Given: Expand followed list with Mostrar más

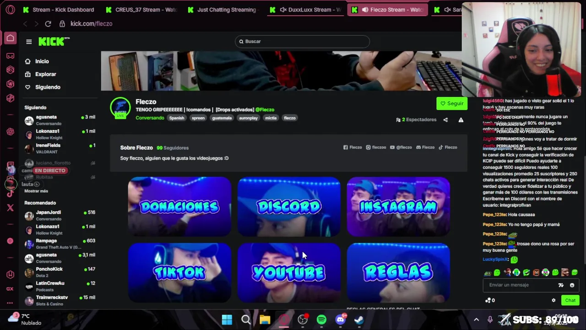Looking at the screenshot, I should [36, 191].
